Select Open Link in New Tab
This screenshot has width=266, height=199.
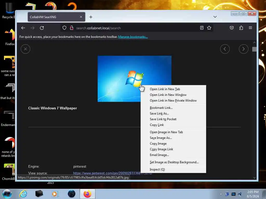click(173, 89)
